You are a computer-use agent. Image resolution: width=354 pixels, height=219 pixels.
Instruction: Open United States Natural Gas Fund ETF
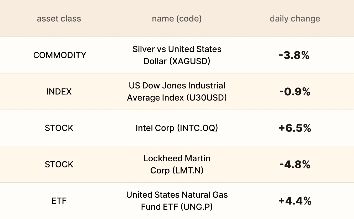177,201
